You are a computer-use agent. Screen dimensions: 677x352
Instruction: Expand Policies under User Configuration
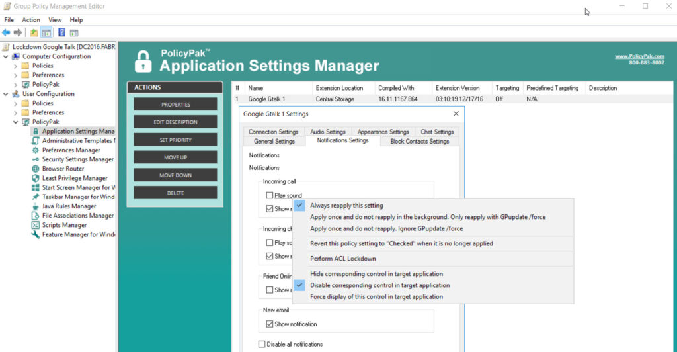tap(16, 104)
